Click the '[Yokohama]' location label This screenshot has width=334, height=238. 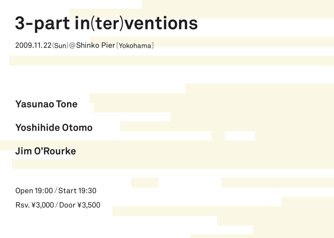point(135,46)
